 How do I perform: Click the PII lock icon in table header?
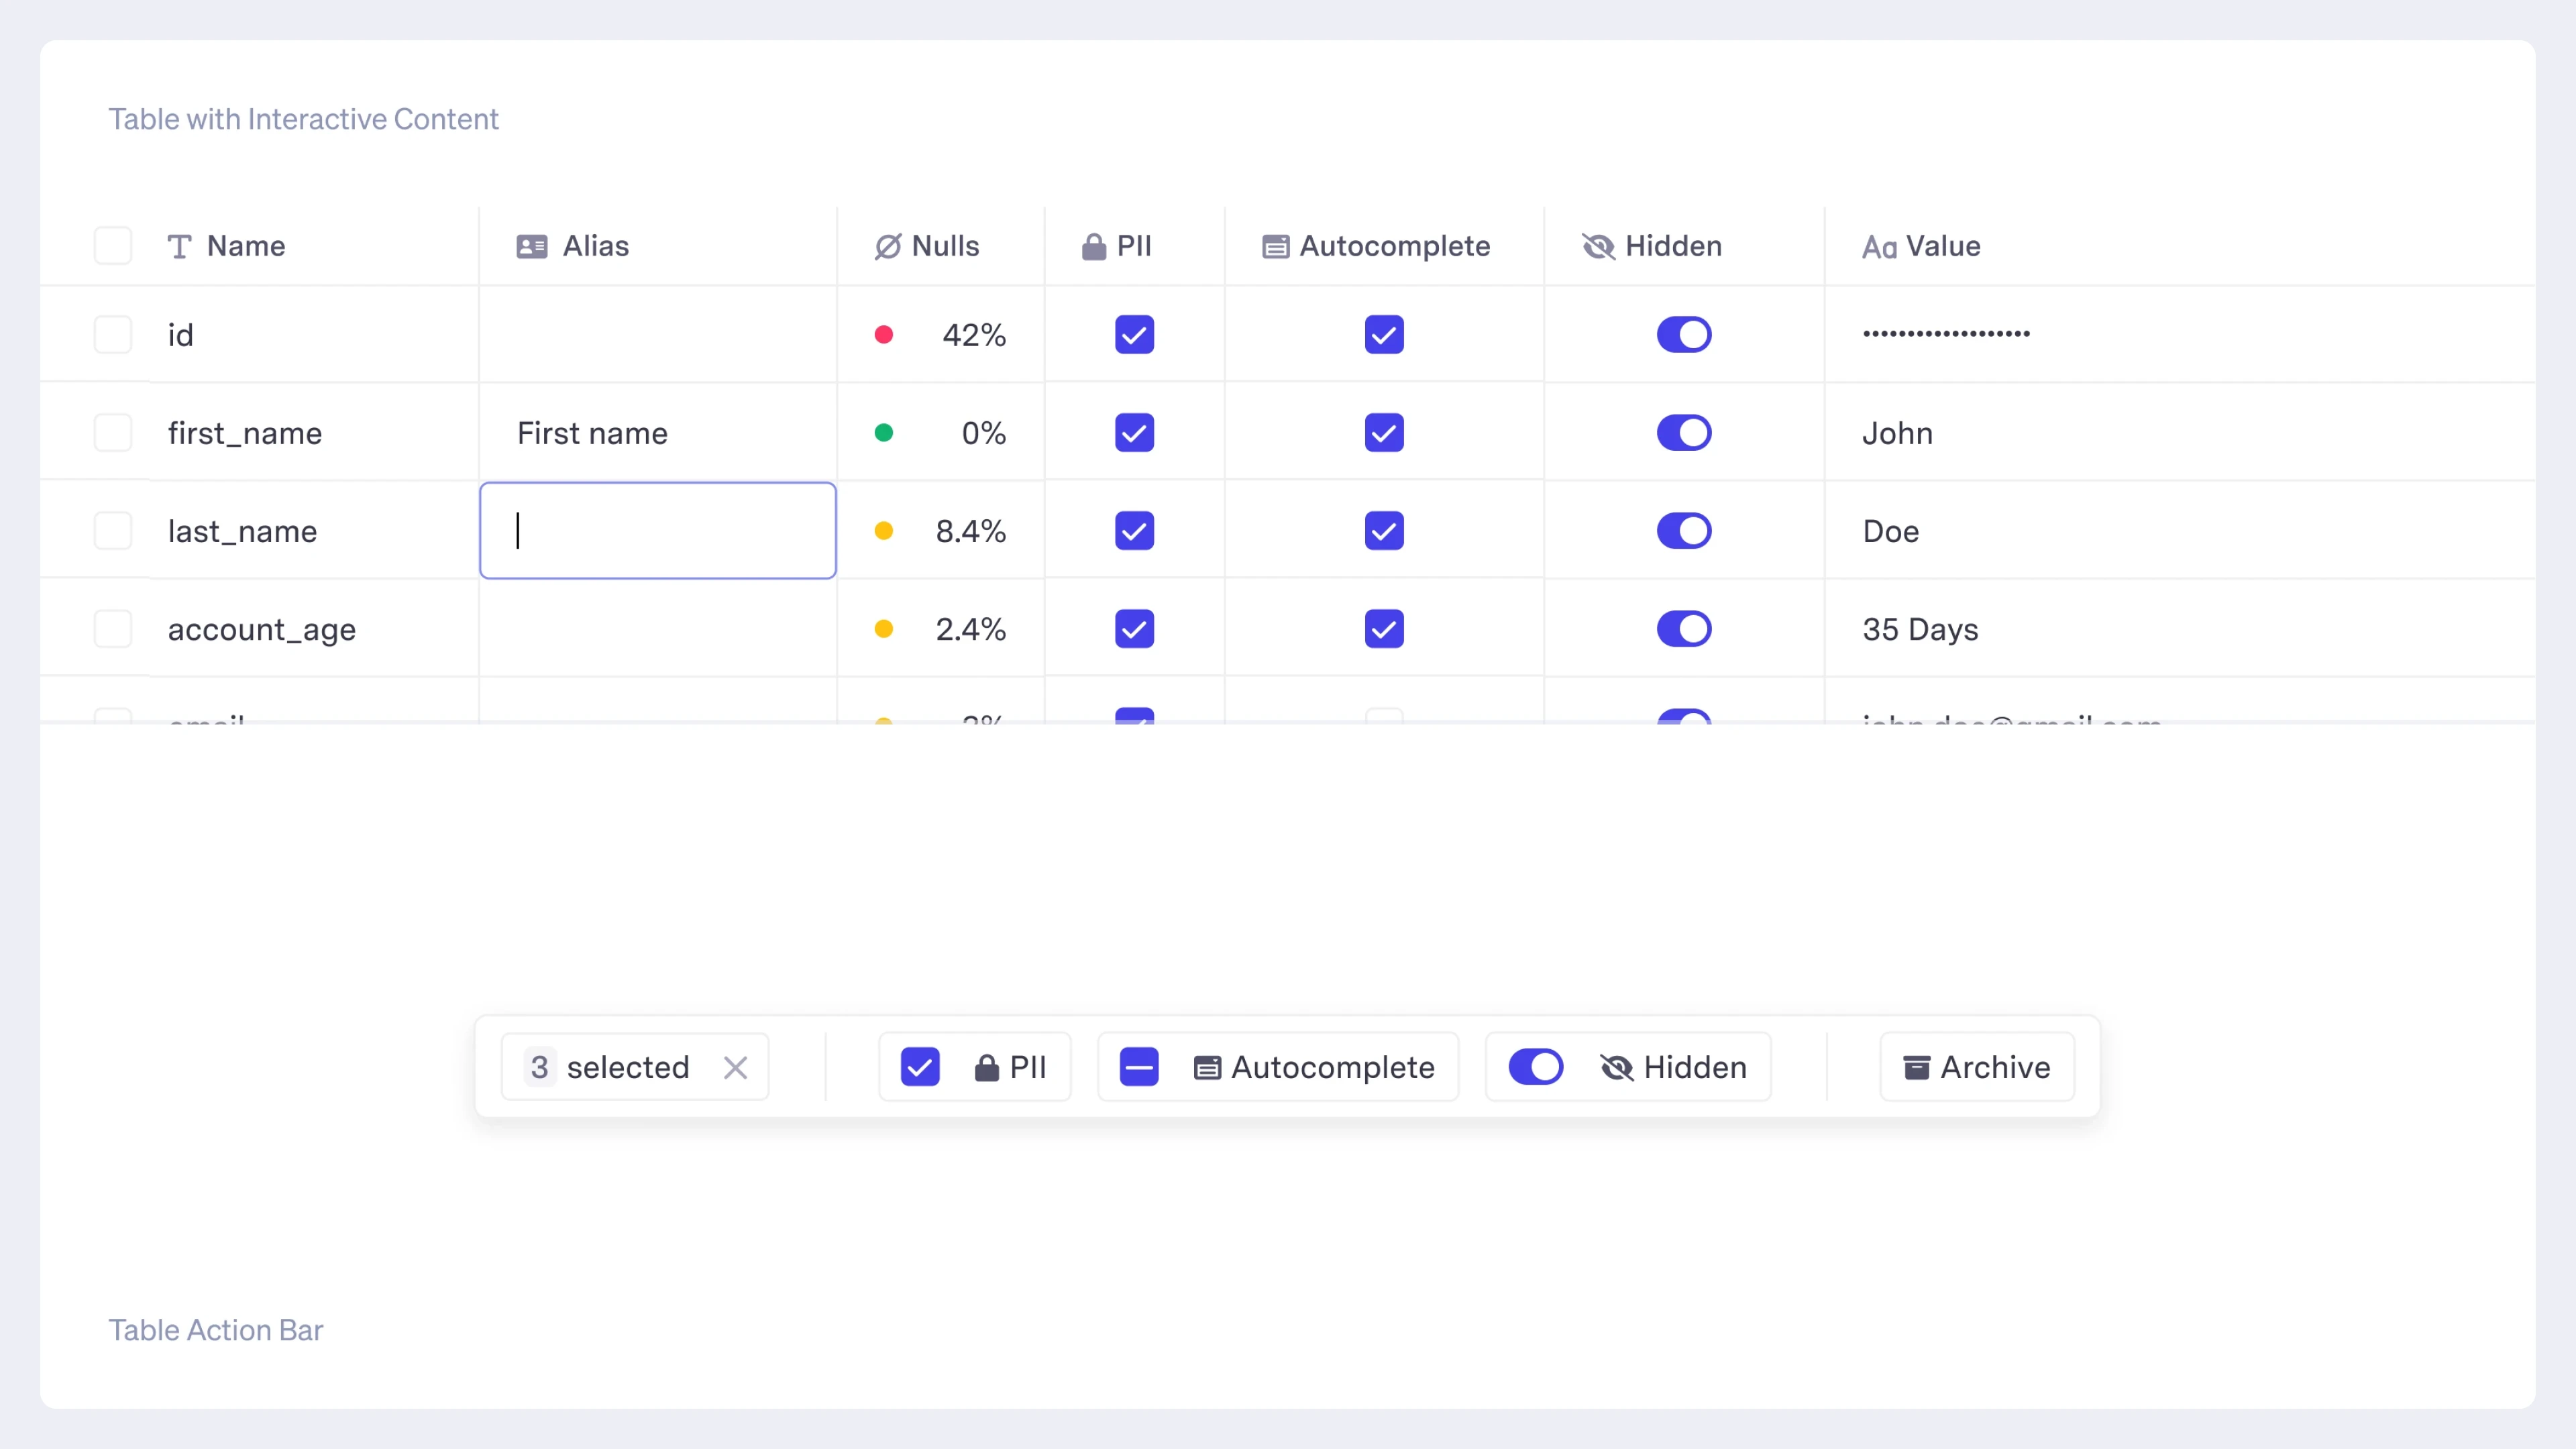1093,246
